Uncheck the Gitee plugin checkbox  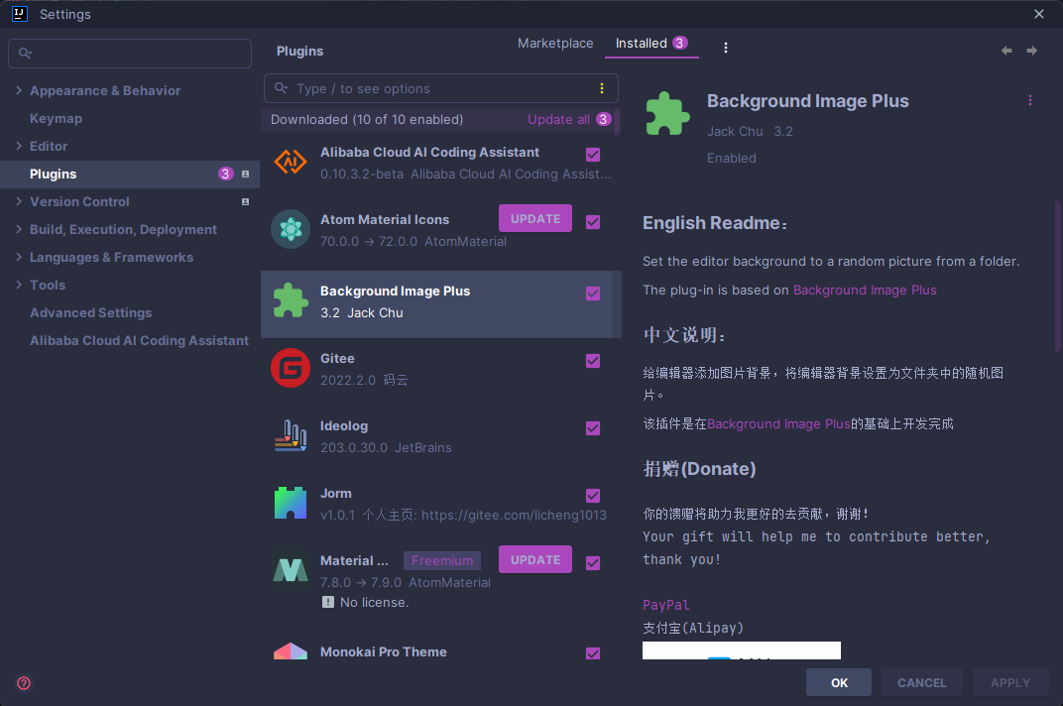[593, 361]
